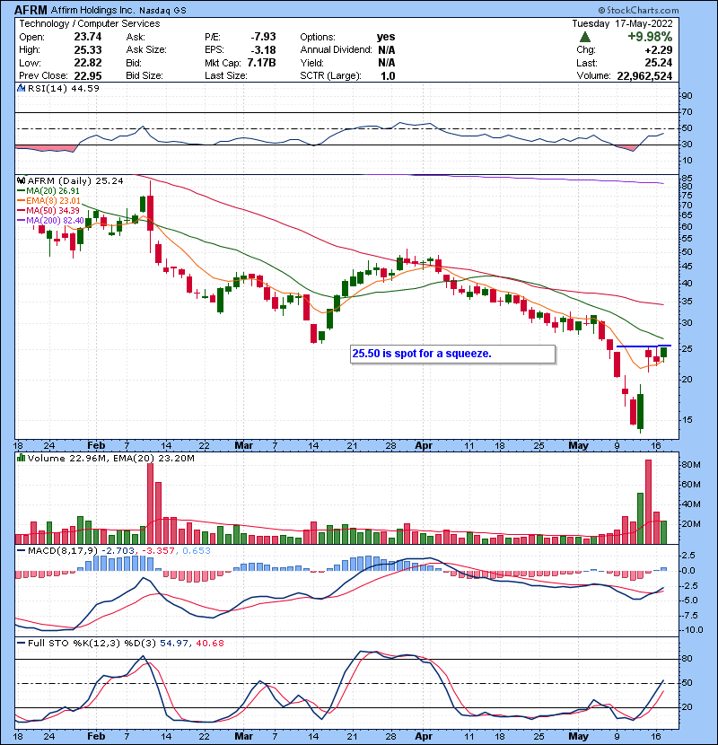Click the Volume 22.96M, EMA(20) 23.20M label
Image resolution: width=718 pixels, height=745 pixels.
pyautogui.click(x=110, y=459)
